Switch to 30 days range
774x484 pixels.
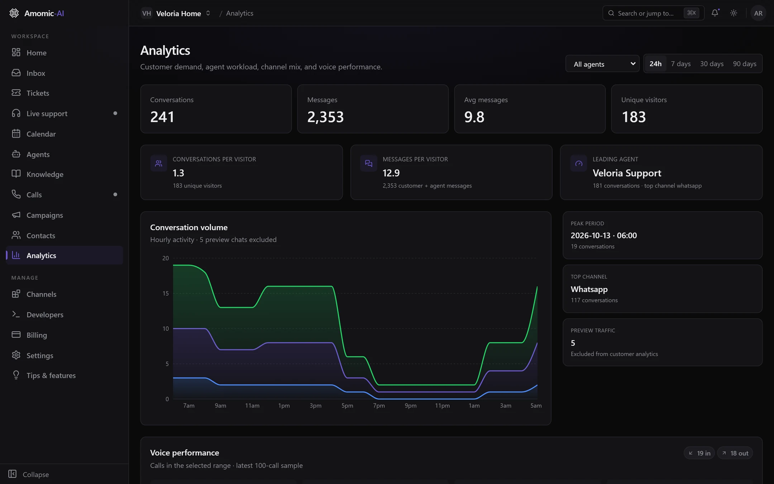[x=712, y=63]
